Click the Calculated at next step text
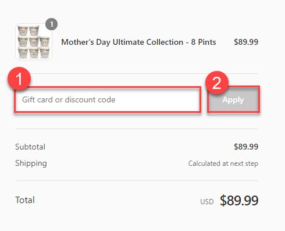The width and height of the screenshot is (285, 231). point(223,164)
